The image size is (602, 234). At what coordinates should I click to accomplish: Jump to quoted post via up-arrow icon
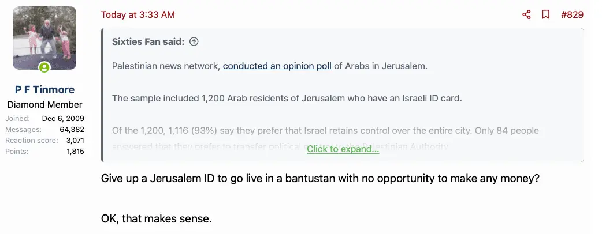point(194,41)
